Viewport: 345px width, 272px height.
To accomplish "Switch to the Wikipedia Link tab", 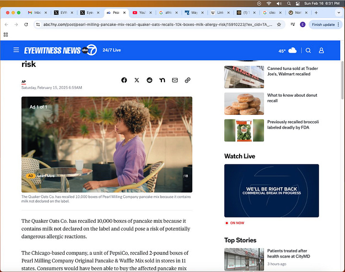I will tap(220, 13).
